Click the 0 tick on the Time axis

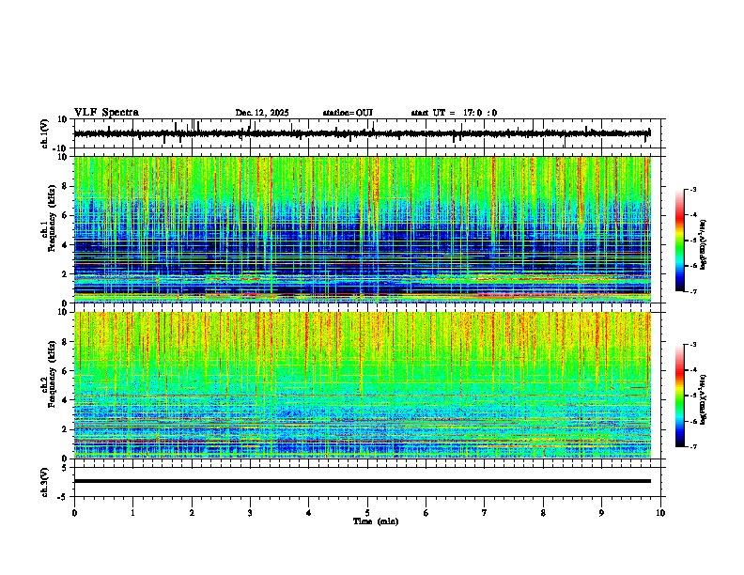(x=74, y=513)
